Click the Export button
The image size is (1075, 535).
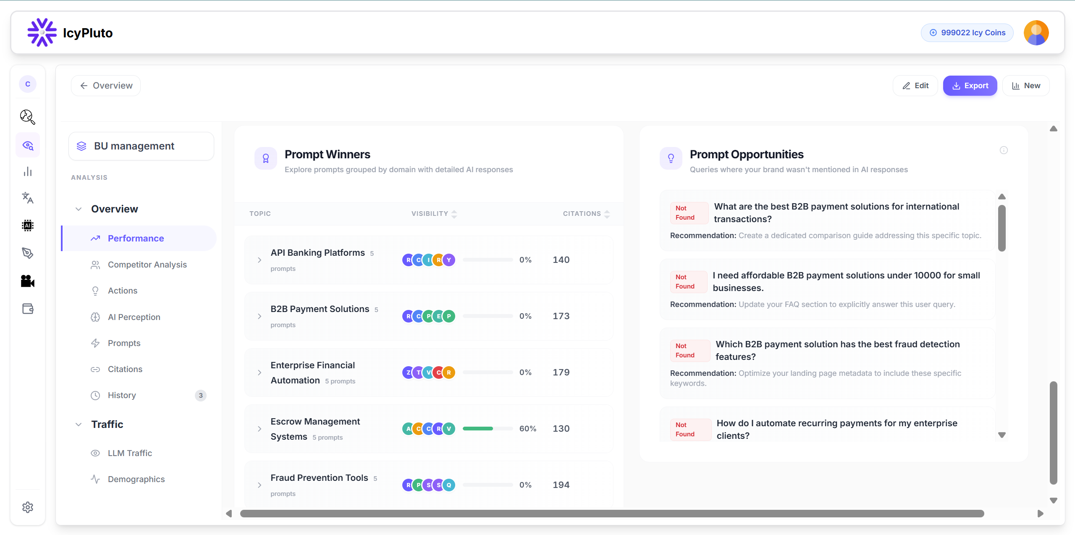tap(970, 86)
